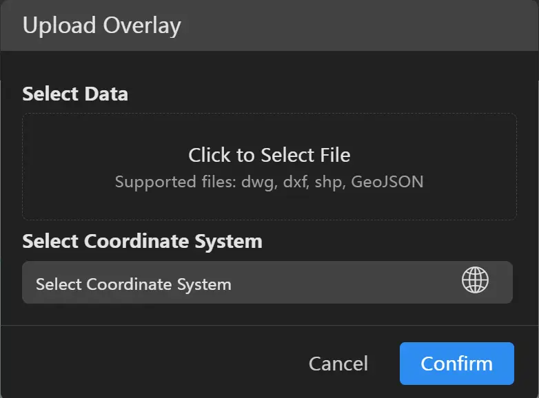Open the Select Coordinate System dropdown
Screen dimensions: 539x398
[267, 282]
